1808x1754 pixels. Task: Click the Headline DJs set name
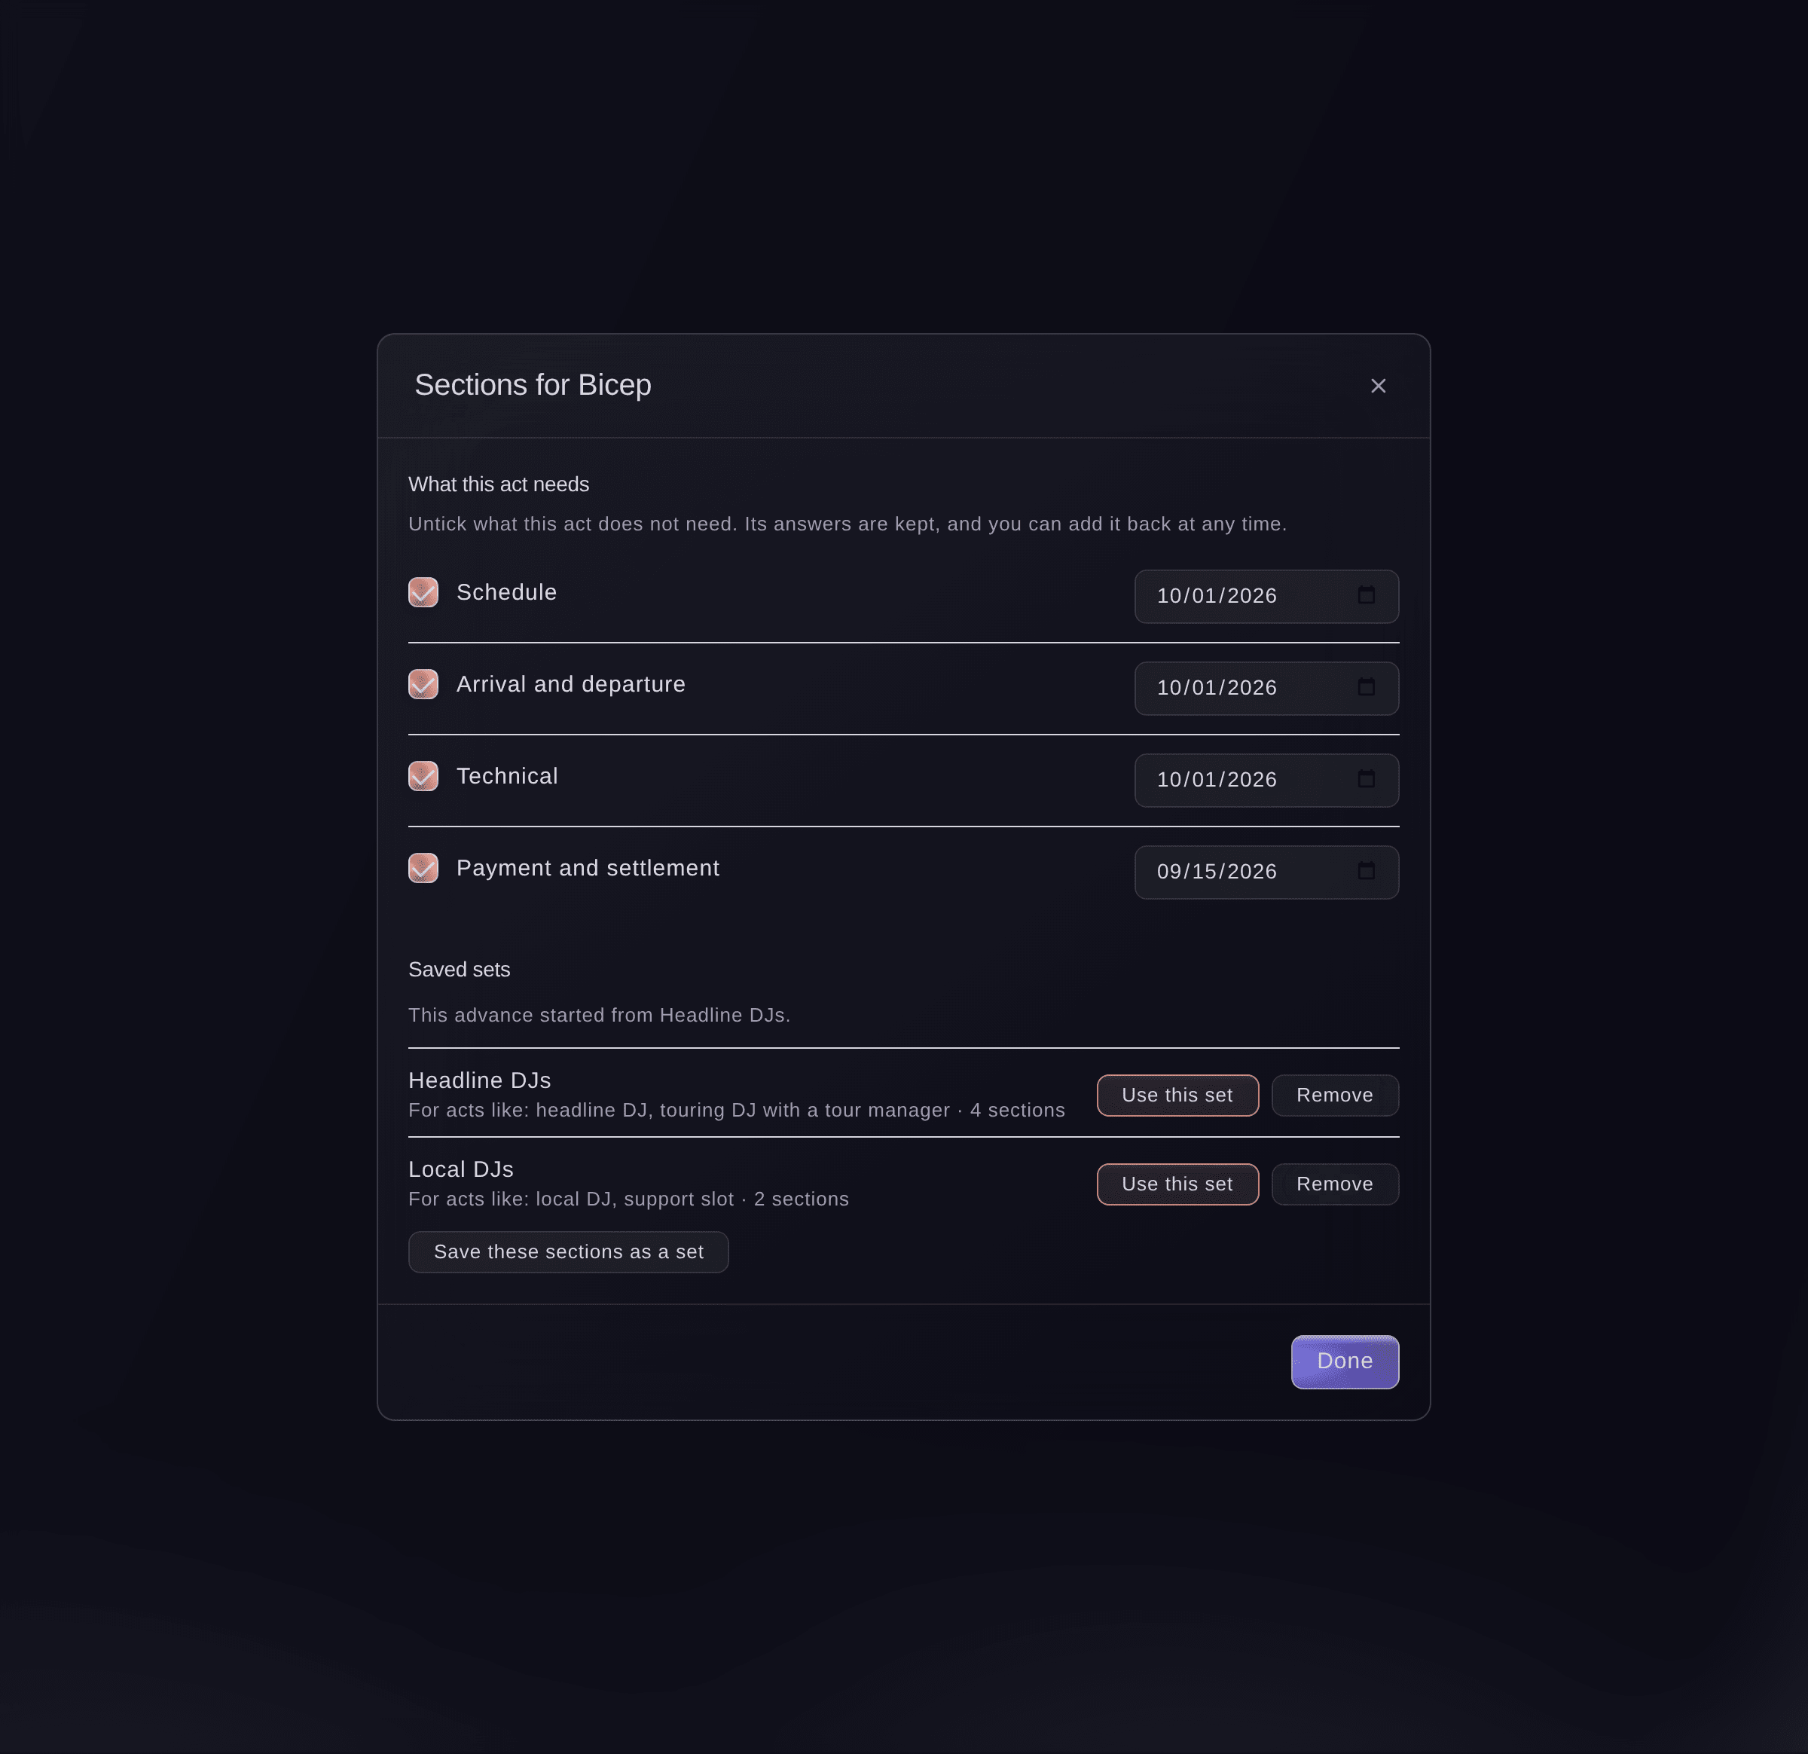coord(480,1080)
